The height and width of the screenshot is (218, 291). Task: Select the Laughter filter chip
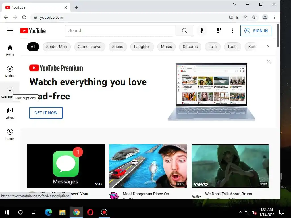(142, 47)
